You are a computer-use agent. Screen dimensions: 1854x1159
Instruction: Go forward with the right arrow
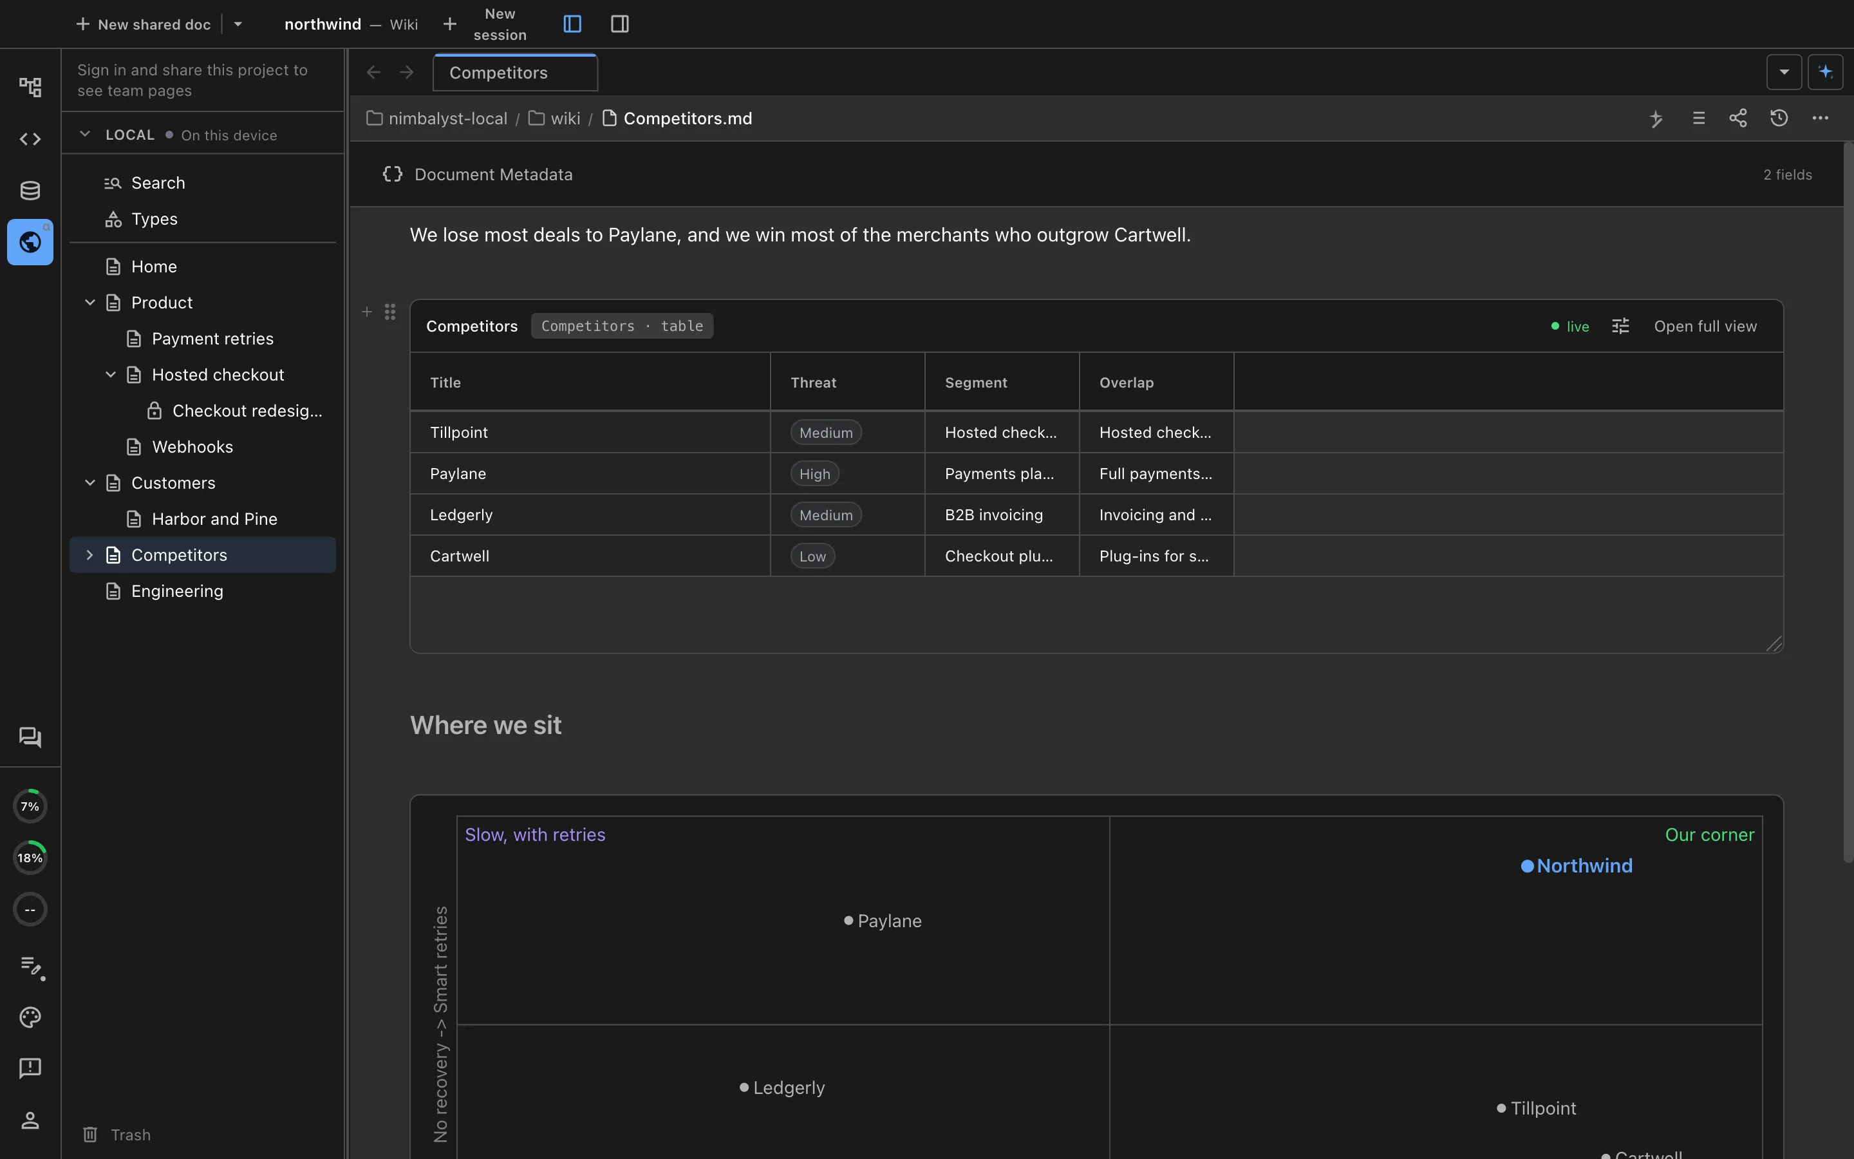pos(407,72)
